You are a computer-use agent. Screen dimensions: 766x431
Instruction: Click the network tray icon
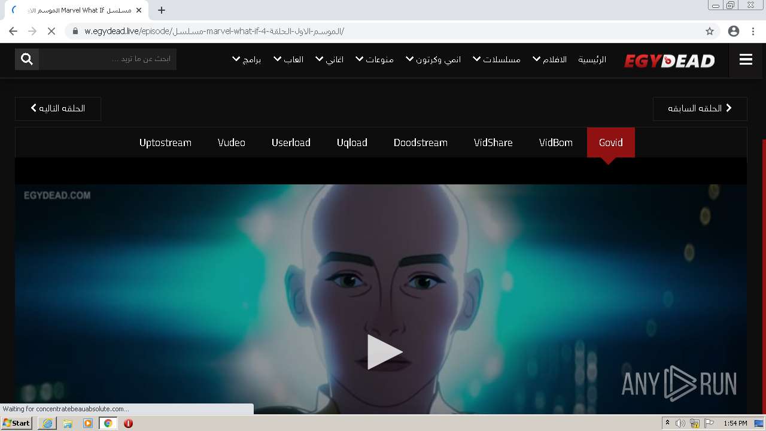(695, 423)
